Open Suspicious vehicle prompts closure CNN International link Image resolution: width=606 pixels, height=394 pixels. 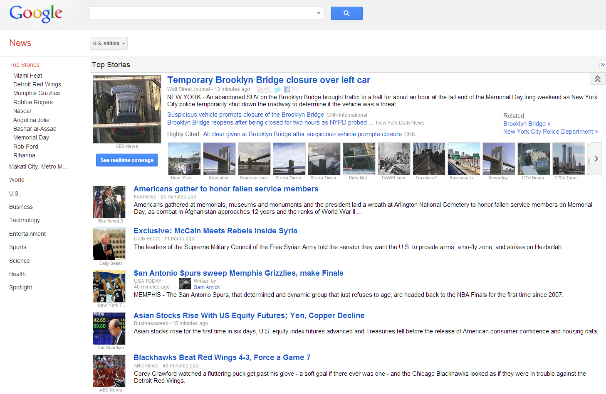pos(245,115)
